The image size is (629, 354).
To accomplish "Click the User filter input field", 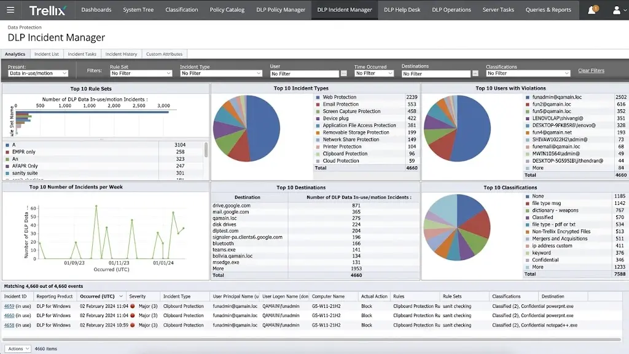I will 305,74.
